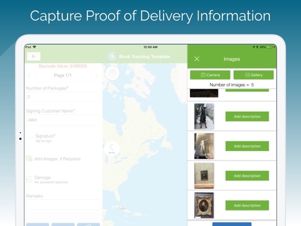Click the Number of Packages input field

click(x=63, y=97)
